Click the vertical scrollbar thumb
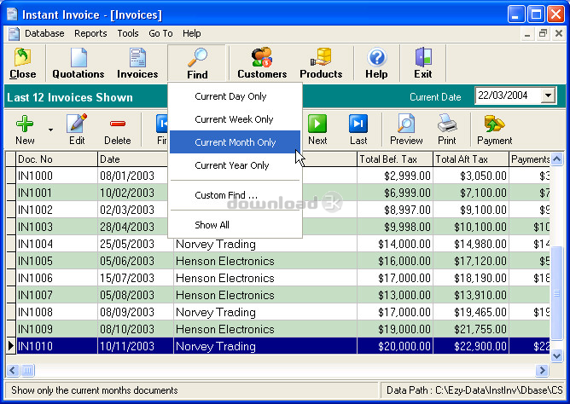 pos(556,293)
